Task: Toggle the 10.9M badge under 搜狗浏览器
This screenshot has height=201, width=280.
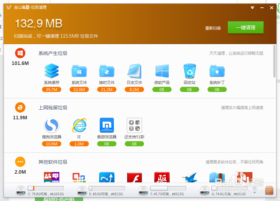Action: (52, 144)
